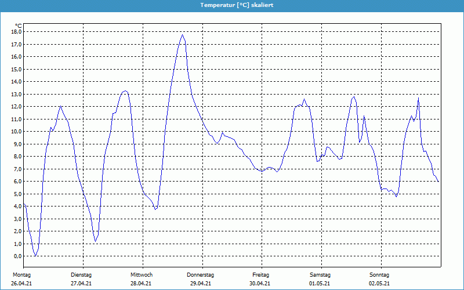Select the 29.04.21 date label
The height and width of the screenshot is (290, 464).
pos(201,284)
